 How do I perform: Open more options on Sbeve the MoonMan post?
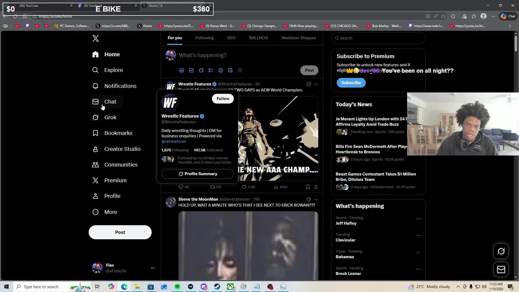coord(316,200)
